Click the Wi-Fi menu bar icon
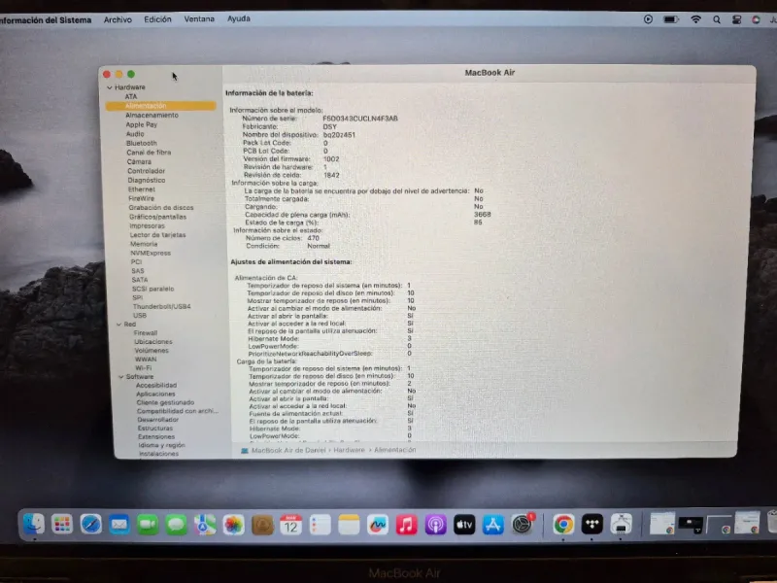Screen dimensions: 777x583 (x=695, y=19)
